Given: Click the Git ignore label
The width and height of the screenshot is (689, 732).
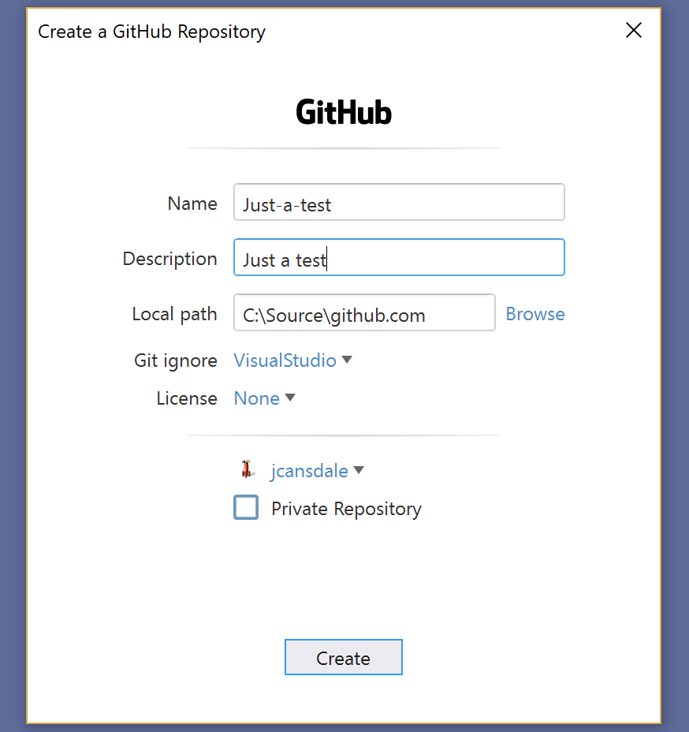Looking at the screenshot, I should tap(175, 360).
